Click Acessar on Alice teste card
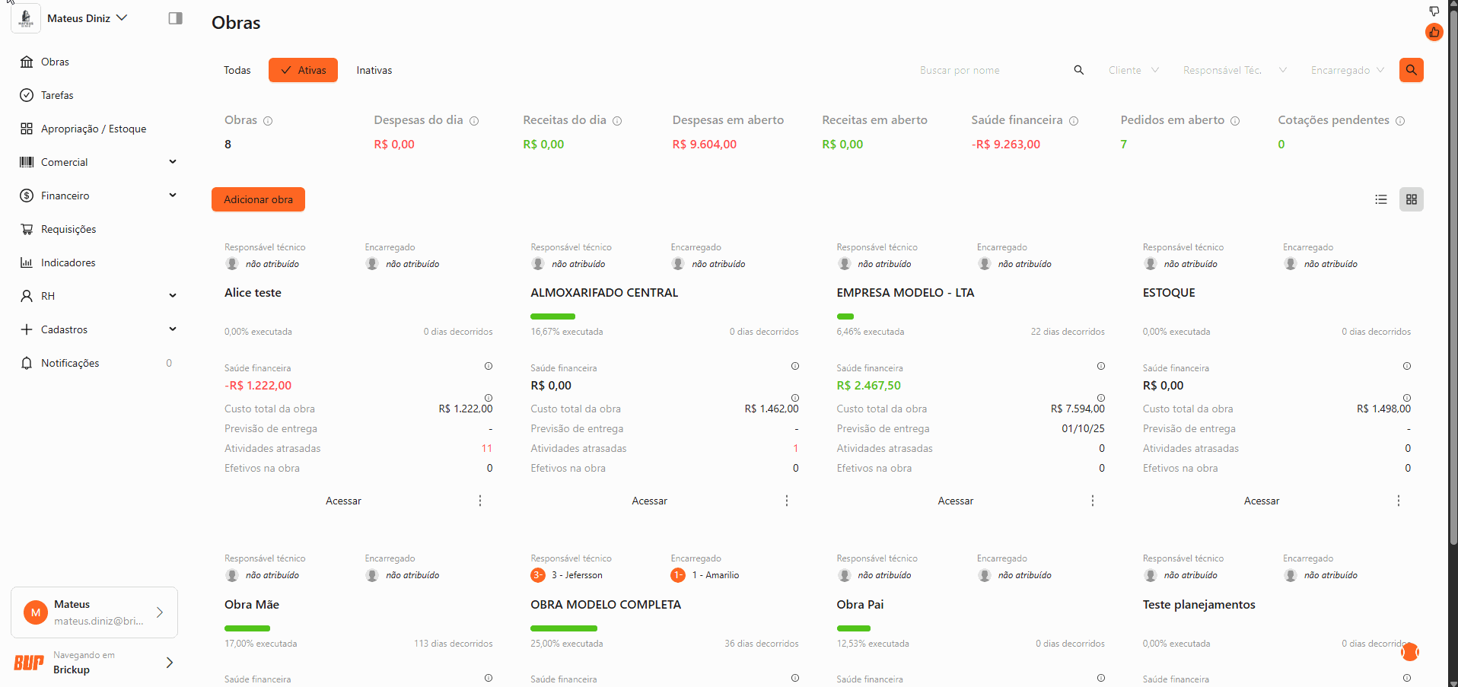This screenshot has width=1458, height=687. [343, 501]
